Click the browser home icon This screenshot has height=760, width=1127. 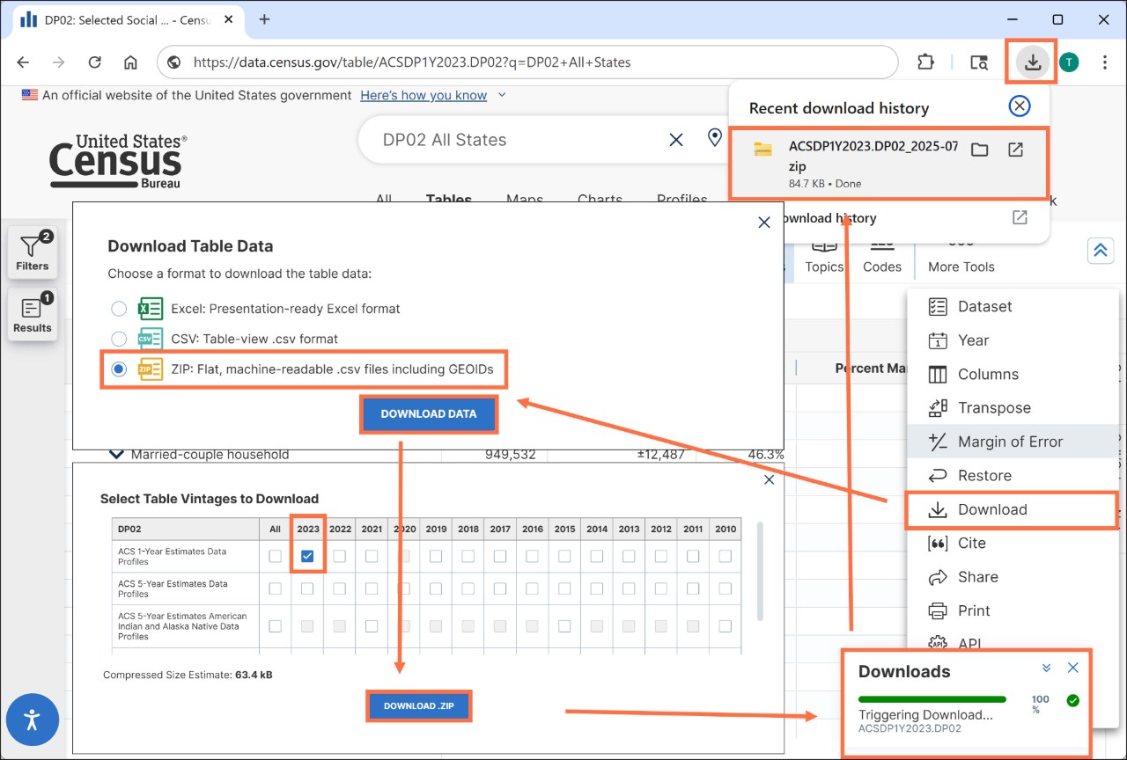point(130,62)
